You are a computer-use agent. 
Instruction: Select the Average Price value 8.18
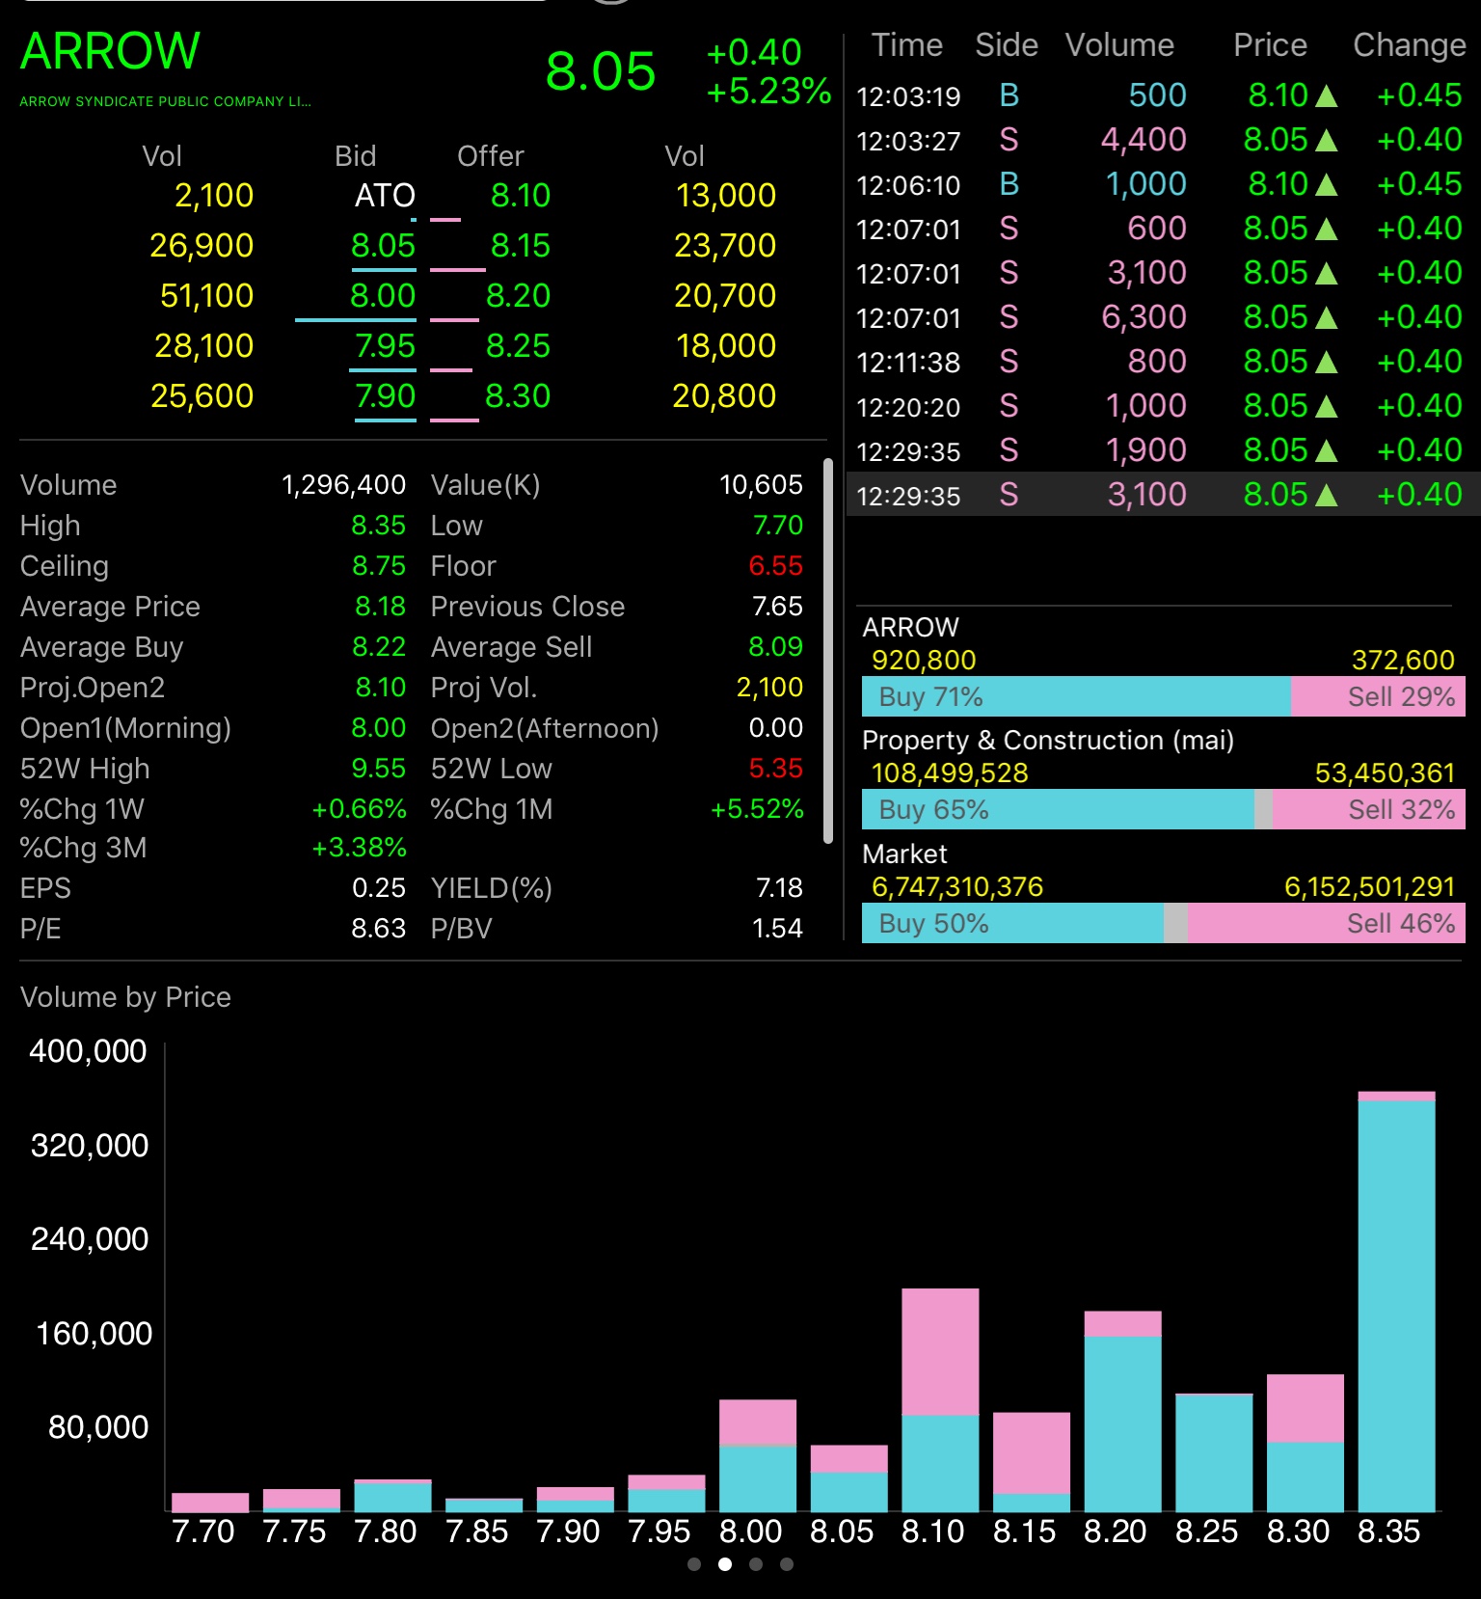[380, 607]
